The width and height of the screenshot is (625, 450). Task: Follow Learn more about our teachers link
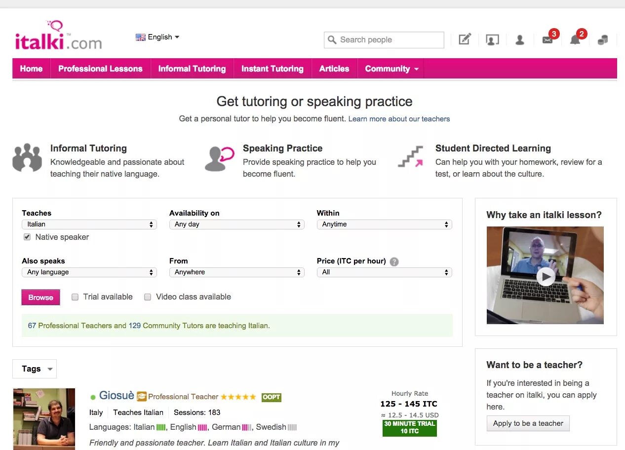tap(399, 119)
